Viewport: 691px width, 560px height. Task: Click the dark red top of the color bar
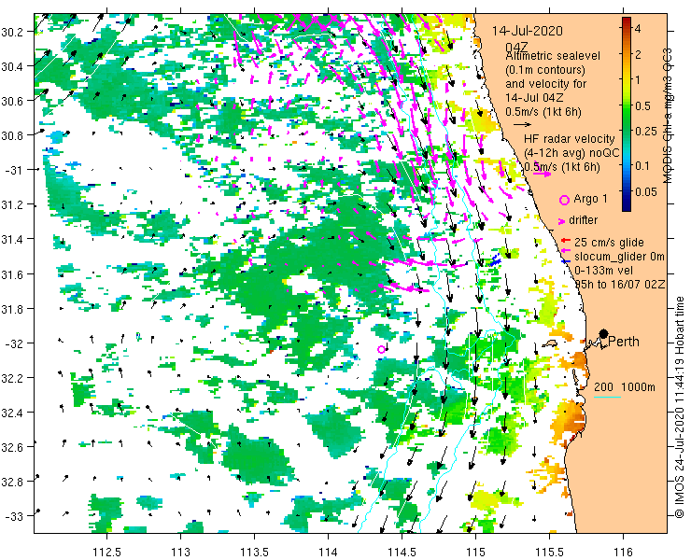627,21
